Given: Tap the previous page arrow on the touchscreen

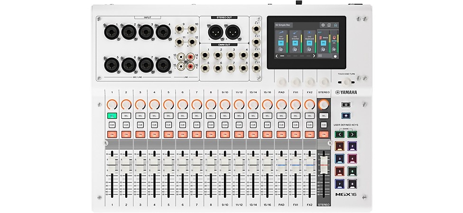Looking at the screenshot, I should (277, 56).
